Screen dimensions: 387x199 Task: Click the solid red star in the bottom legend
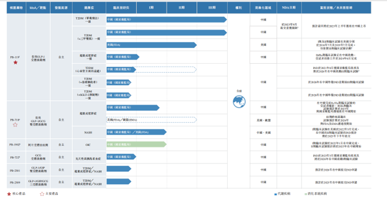point(9,194)
